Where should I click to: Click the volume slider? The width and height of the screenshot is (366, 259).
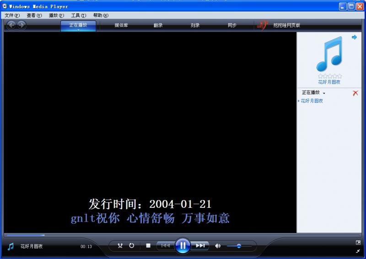(x=239, y=246)
